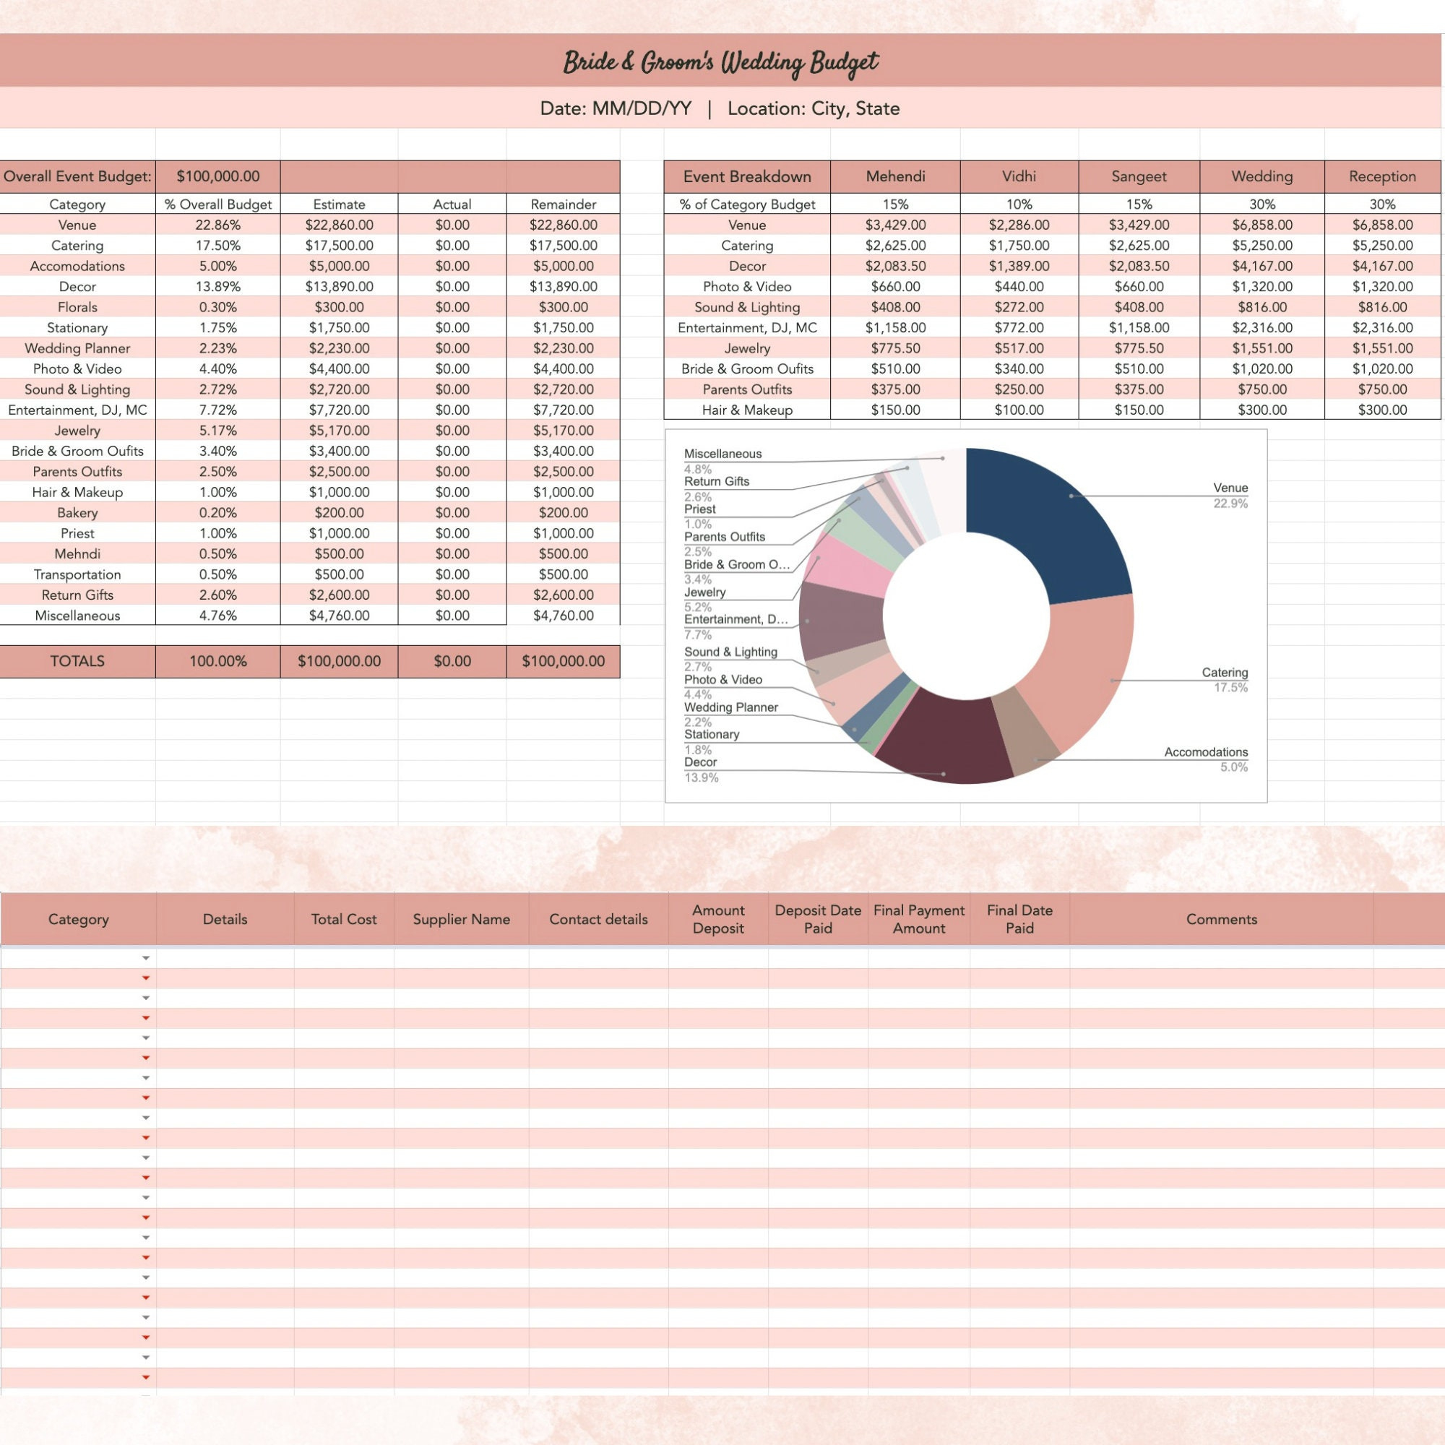Select the Reception percentage cell showing 30%
Screen dimensions: 1445x1445
(x=1383, y=204)
